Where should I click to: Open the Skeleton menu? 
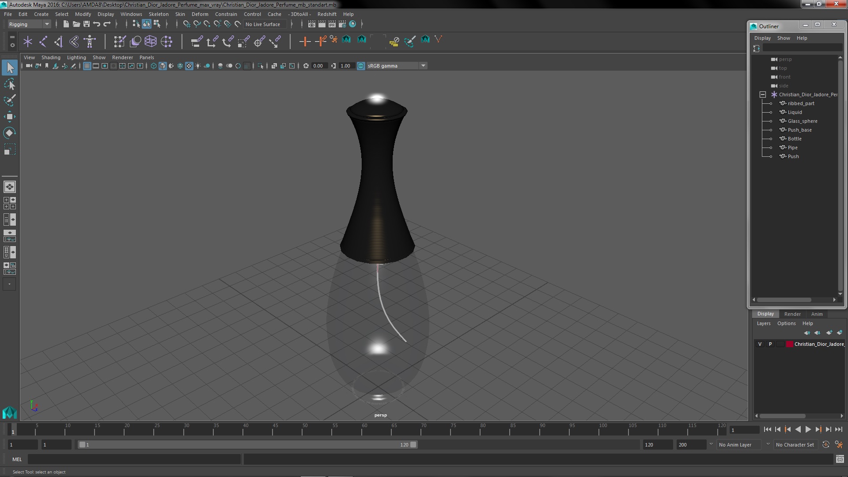[158, 14]
